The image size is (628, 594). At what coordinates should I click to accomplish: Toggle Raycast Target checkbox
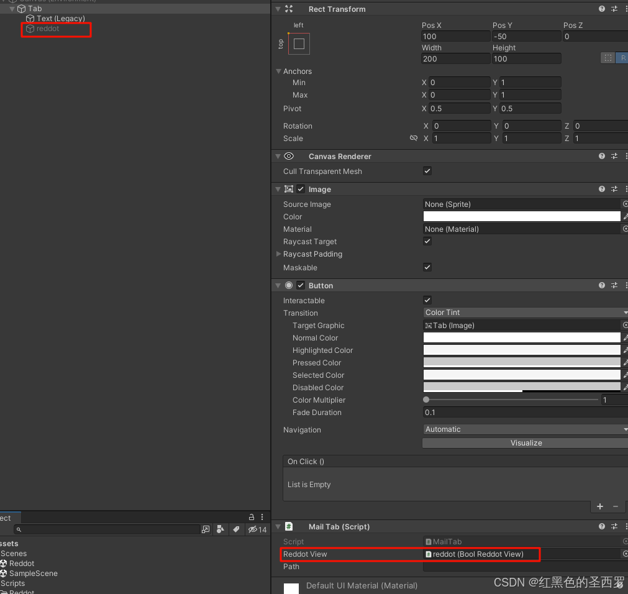pyautogui.click(x=427, y=241)
